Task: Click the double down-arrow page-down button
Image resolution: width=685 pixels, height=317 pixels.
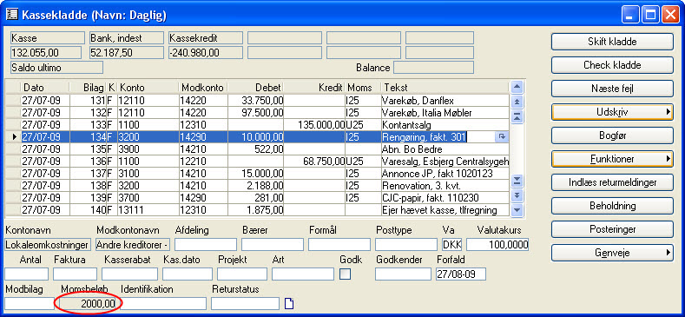Action: tap(517, 195)
